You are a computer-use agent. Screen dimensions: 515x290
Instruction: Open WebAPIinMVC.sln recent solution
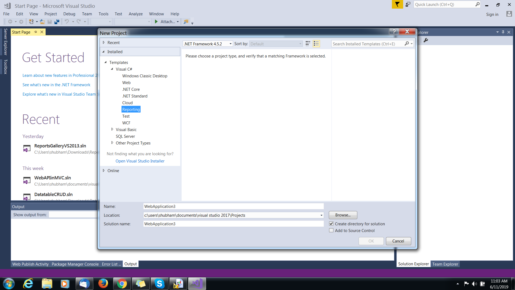53,178
